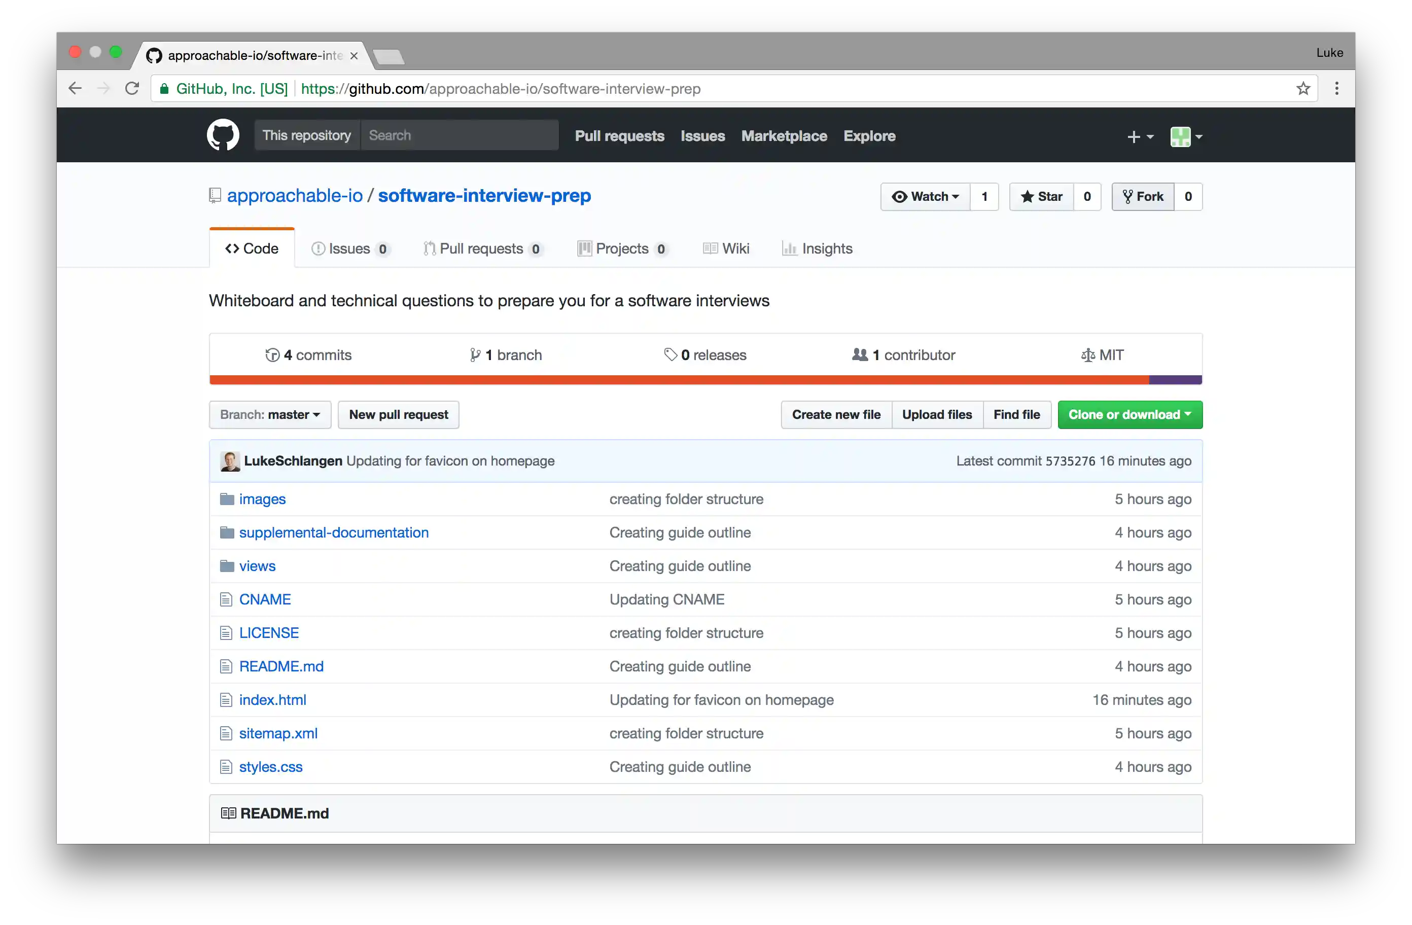
Task: Open the Star icon on the Star button
Action: pyautogui.click(x=1028, y=196)
